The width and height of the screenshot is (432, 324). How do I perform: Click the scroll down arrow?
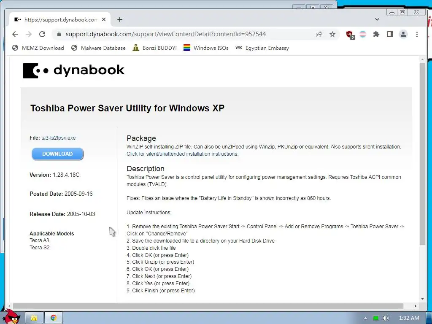point(423,299)
